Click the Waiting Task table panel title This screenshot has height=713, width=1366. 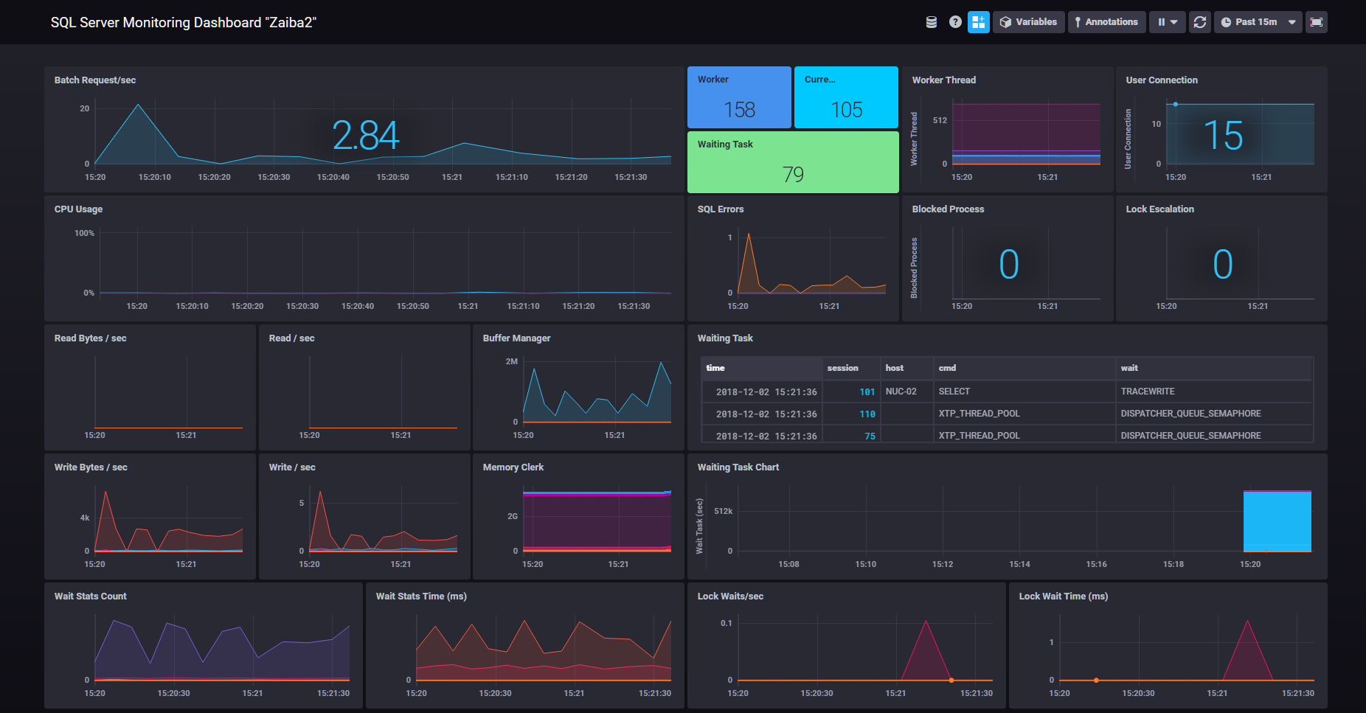pos(725,338)
